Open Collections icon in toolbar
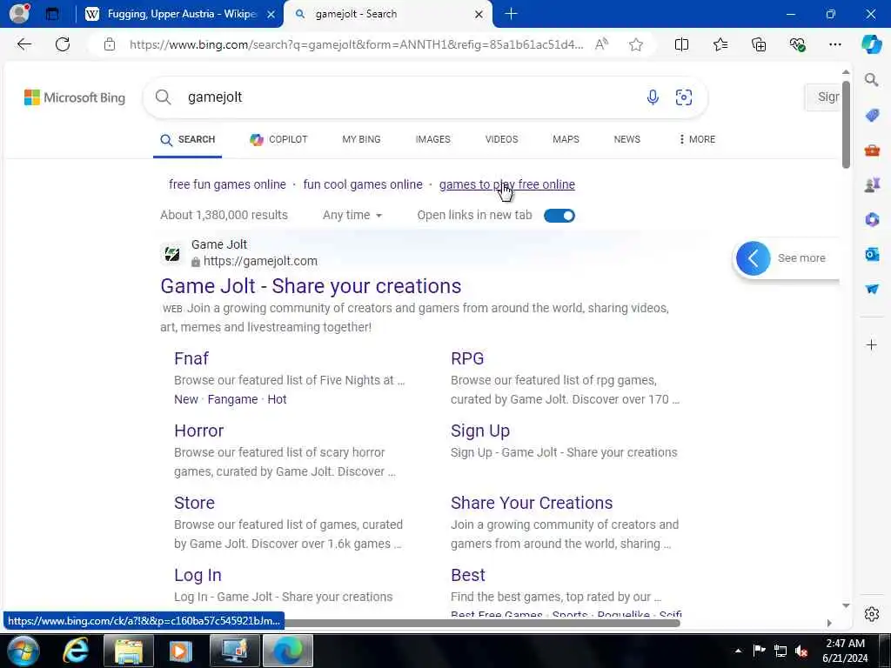This screenshot has height=668, width=891. coord(759,44)
